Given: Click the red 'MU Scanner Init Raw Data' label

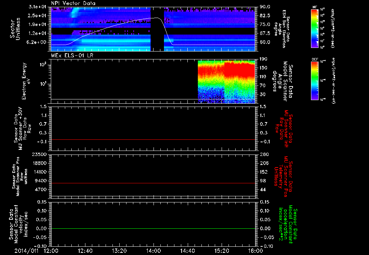Looking at the screenshot, I should click(284, 129).
